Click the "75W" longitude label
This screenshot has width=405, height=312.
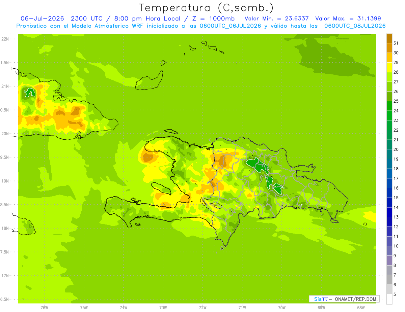pyautogui.click(x=84, y=308)
